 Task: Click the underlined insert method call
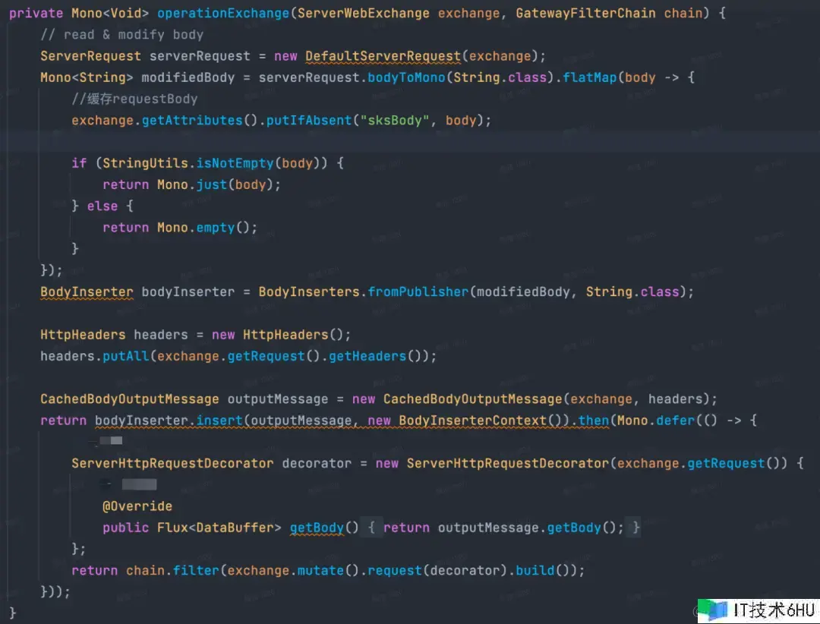[x=219, y=421]
